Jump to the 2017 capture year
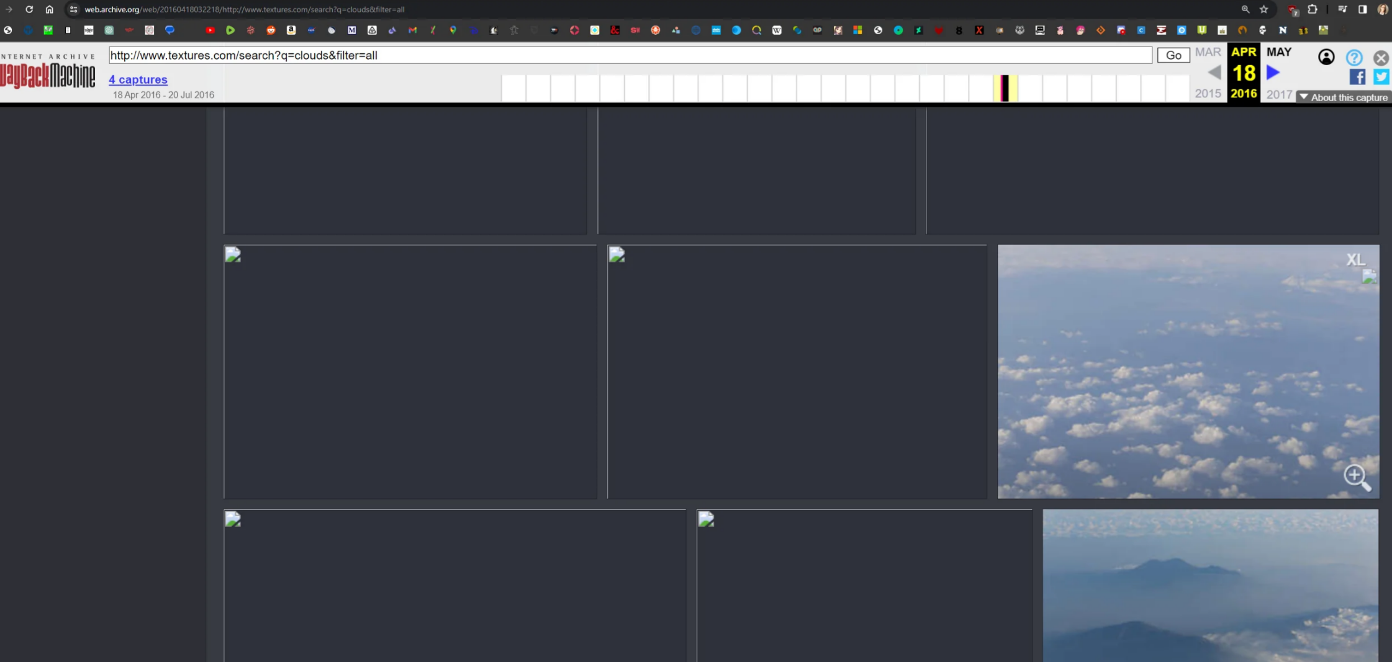This screenshot has width=1392, height=662. (1279, 94)
